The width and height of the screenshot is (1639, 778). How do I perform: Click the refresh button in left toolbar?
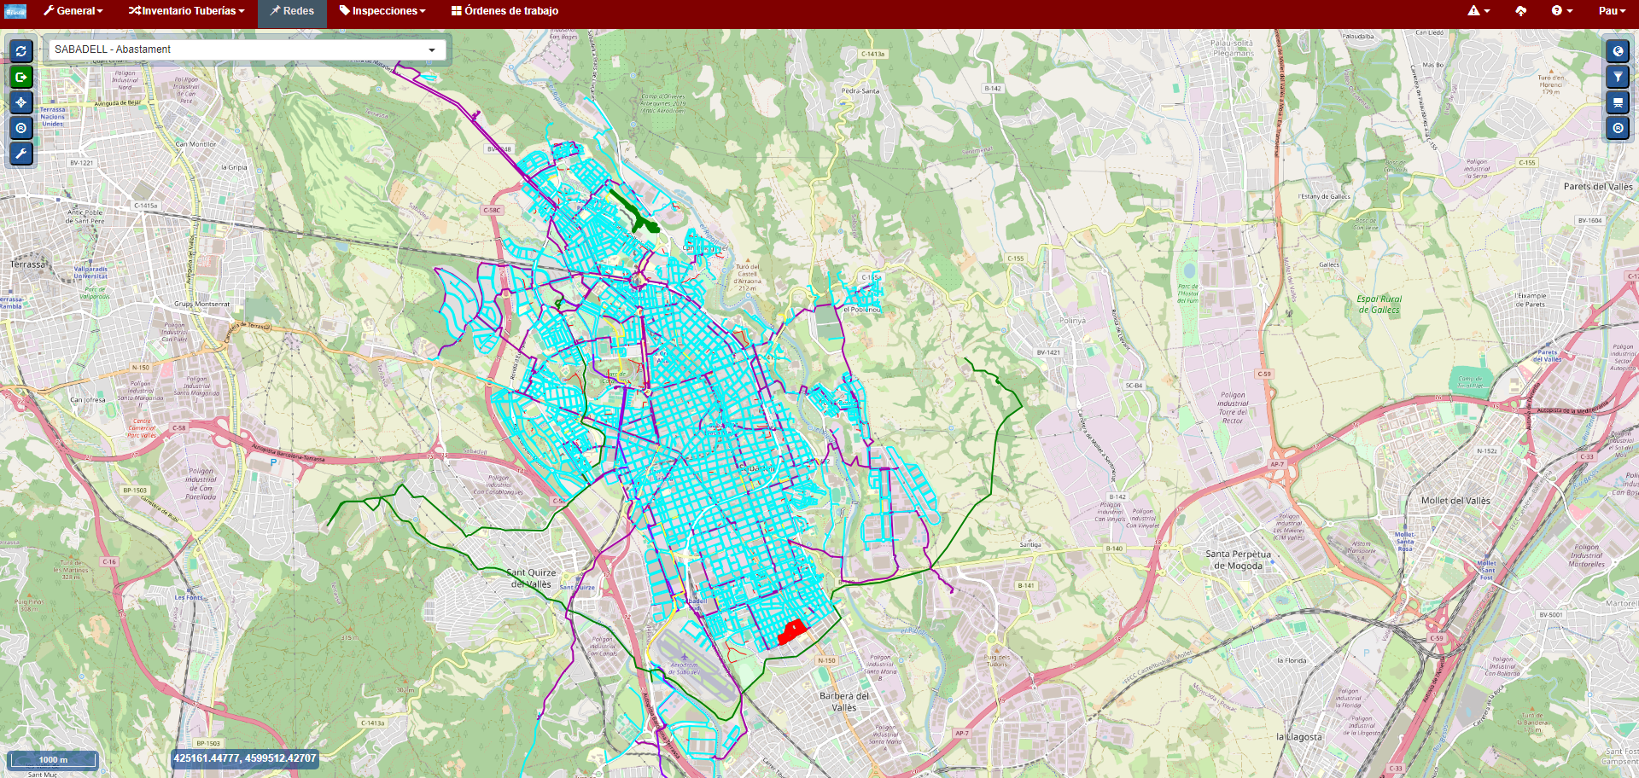21,51
